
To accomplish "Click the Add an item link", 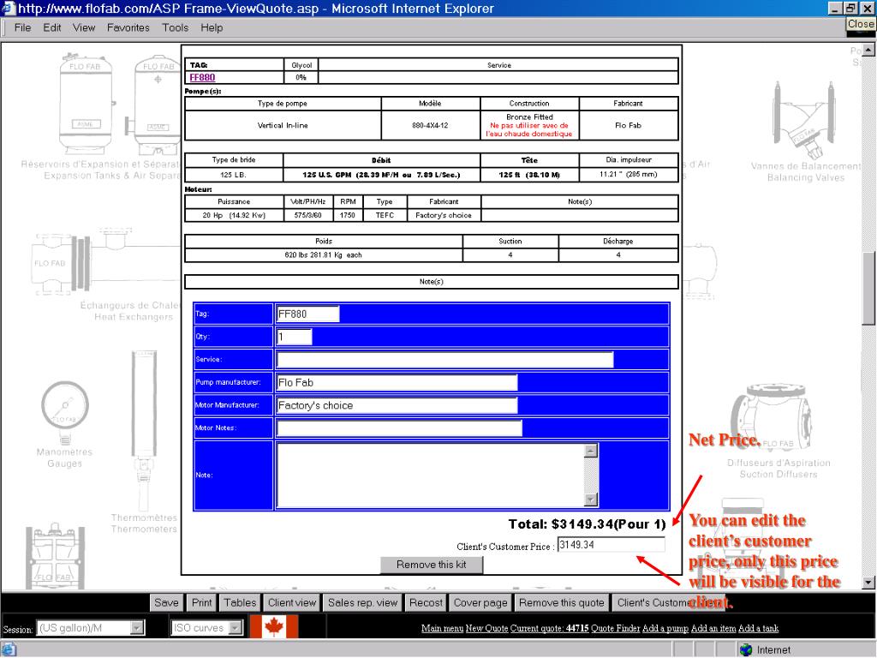I will coord(713,628).
